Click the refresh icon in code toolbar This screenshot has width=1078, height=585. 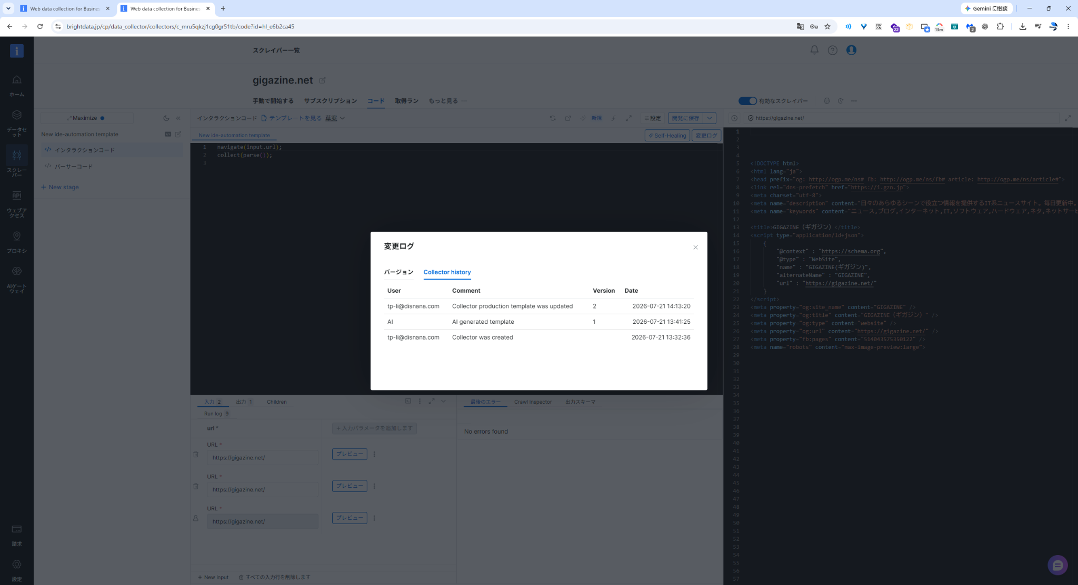click(x=553, y=118)
